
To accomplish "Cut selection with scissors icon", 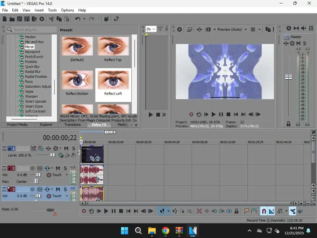I will [52, 19].
